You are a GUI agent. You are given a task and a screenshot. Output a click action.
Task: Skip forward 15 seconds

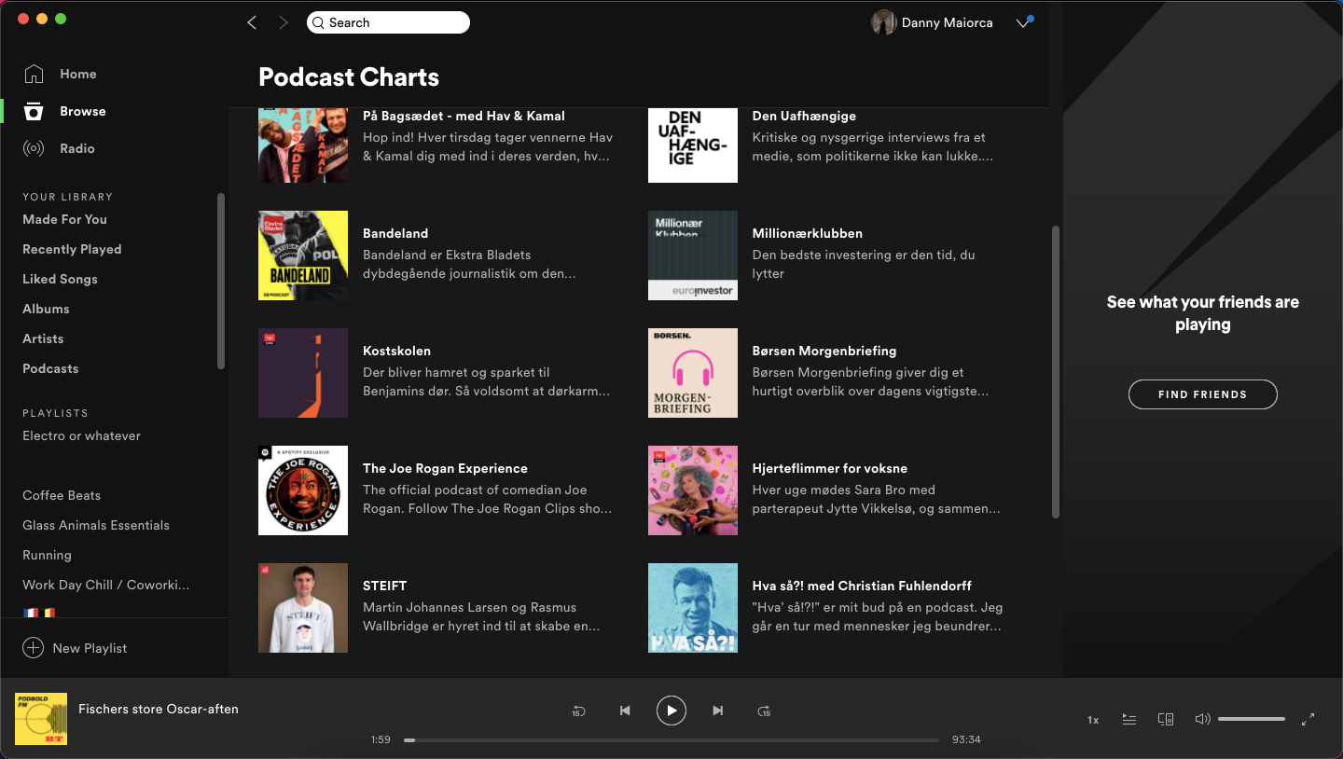tap(764, 711)
